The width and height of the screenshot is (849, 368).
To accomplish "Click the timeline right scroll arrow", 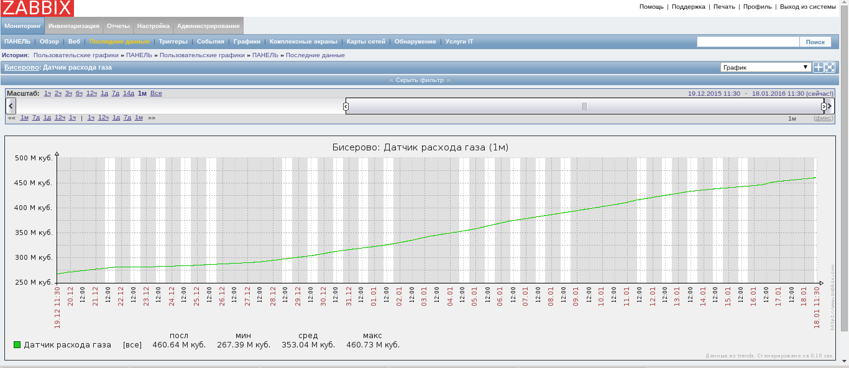I will coord(830,106).
